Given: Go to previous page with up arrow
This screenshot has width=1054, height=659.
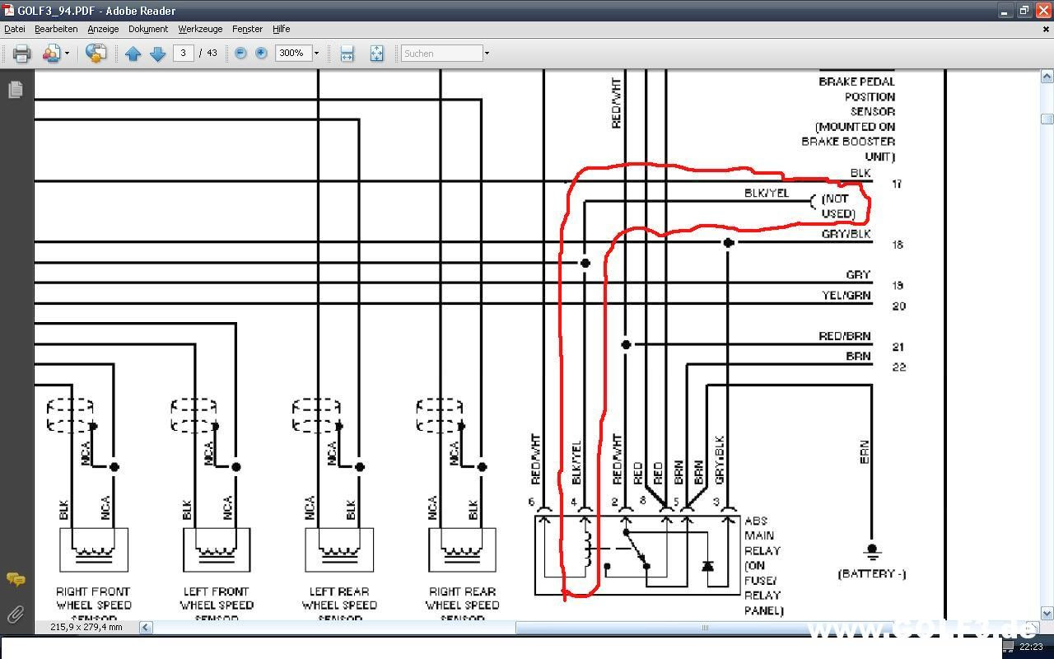Looking at the screenshot, I should (x=133, y=54).
